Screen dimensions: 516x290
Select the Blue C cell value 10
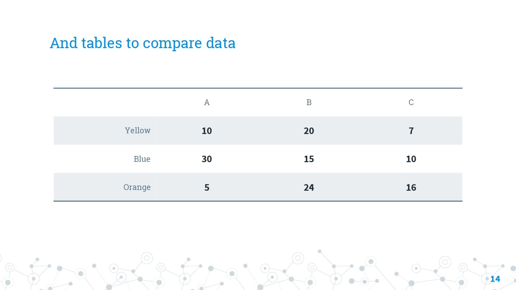click(411, 159)
